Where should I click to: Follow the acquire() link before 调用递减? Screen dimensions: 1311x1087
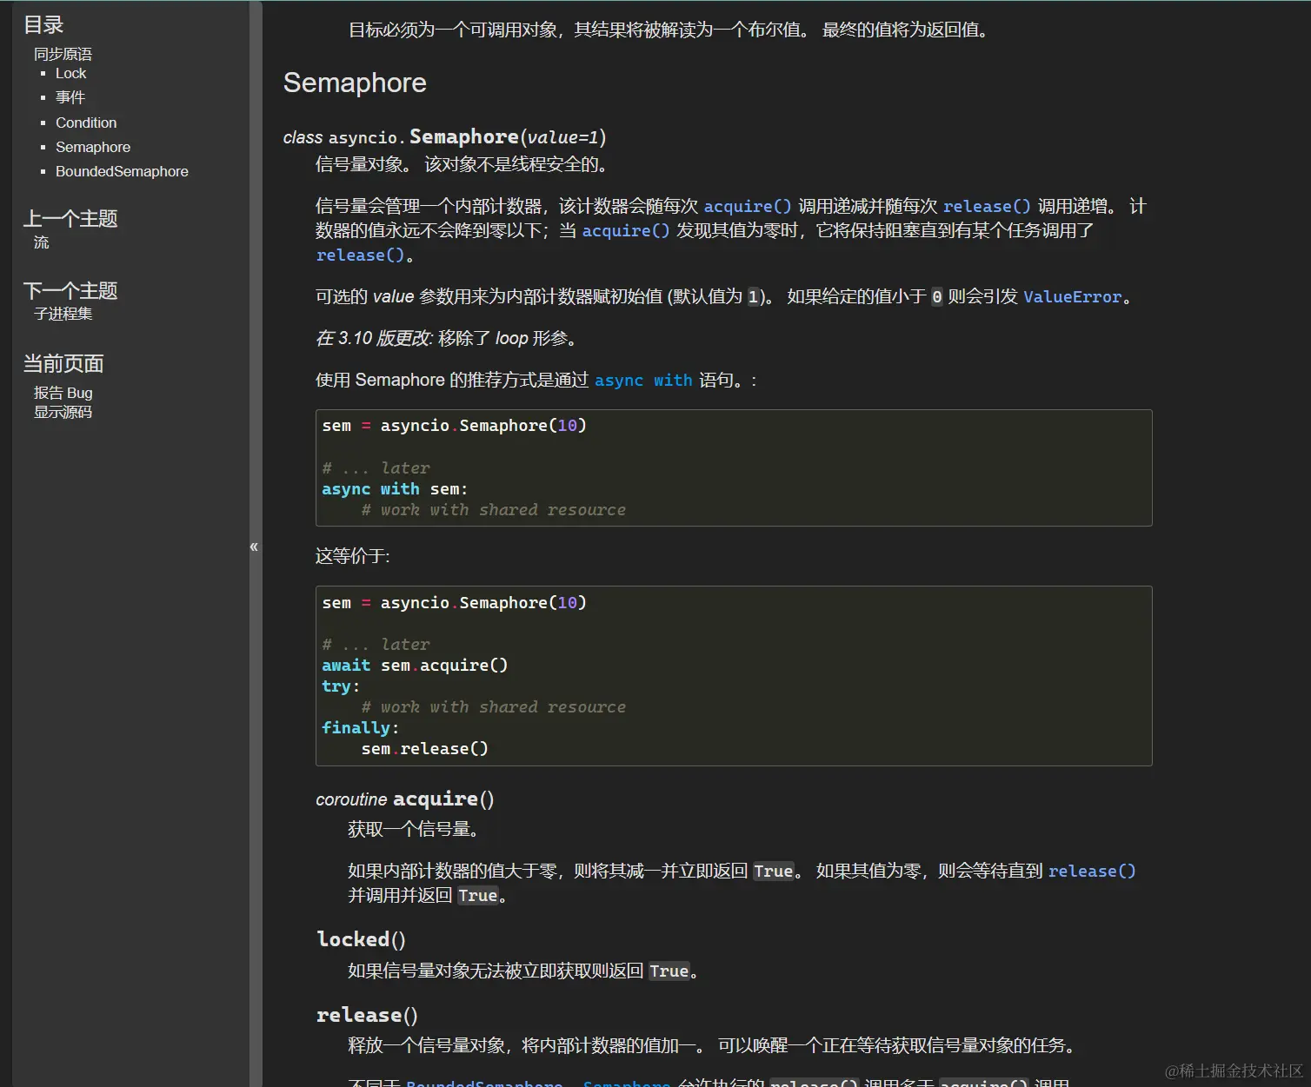pyautogui.click(x=748, y=207)
